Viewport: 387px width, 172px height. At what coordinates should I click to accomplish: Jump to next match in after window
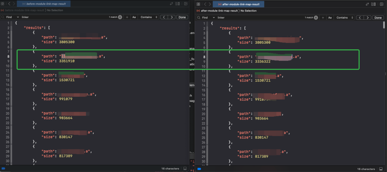point(368,18)
